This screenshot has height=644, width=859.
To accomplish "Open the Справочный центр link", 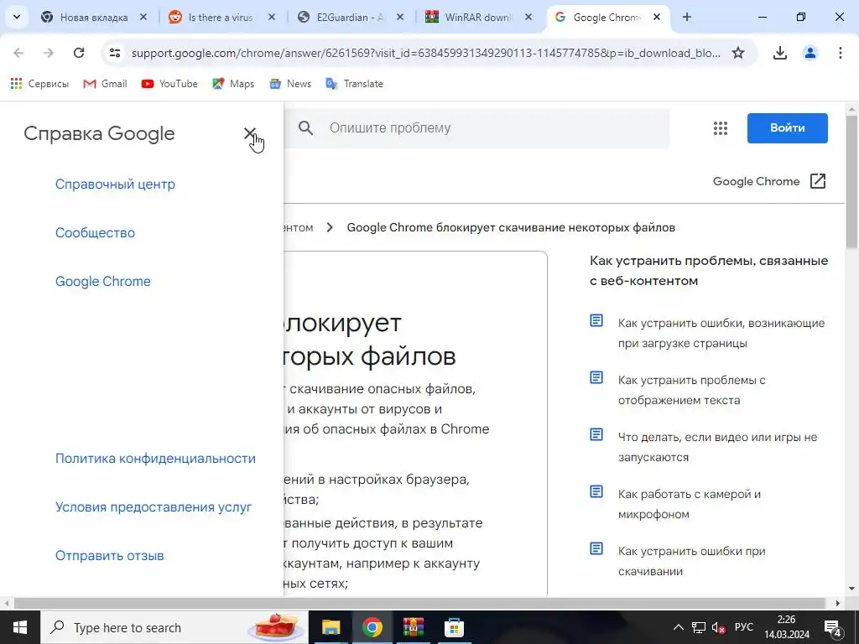I will tap(115, 184).
